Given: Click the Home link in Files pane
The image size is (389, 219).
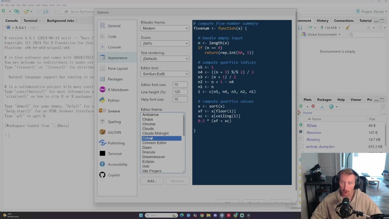Looking at the screenshot, I should (308, 113).
